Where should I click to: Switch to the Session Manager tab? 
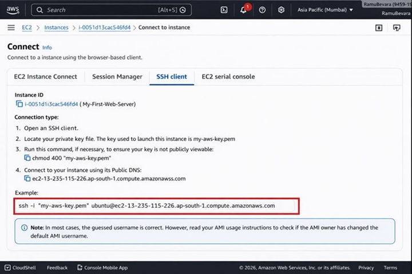coord(117,76)
